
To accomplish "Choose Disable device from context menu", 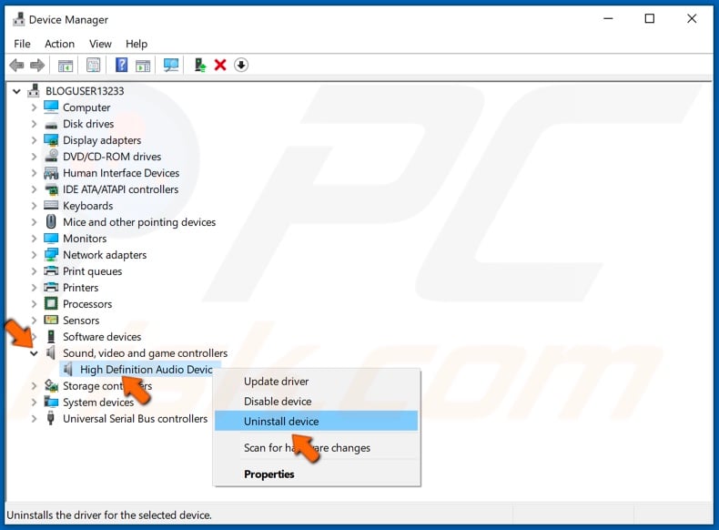I will pos(317,401).
